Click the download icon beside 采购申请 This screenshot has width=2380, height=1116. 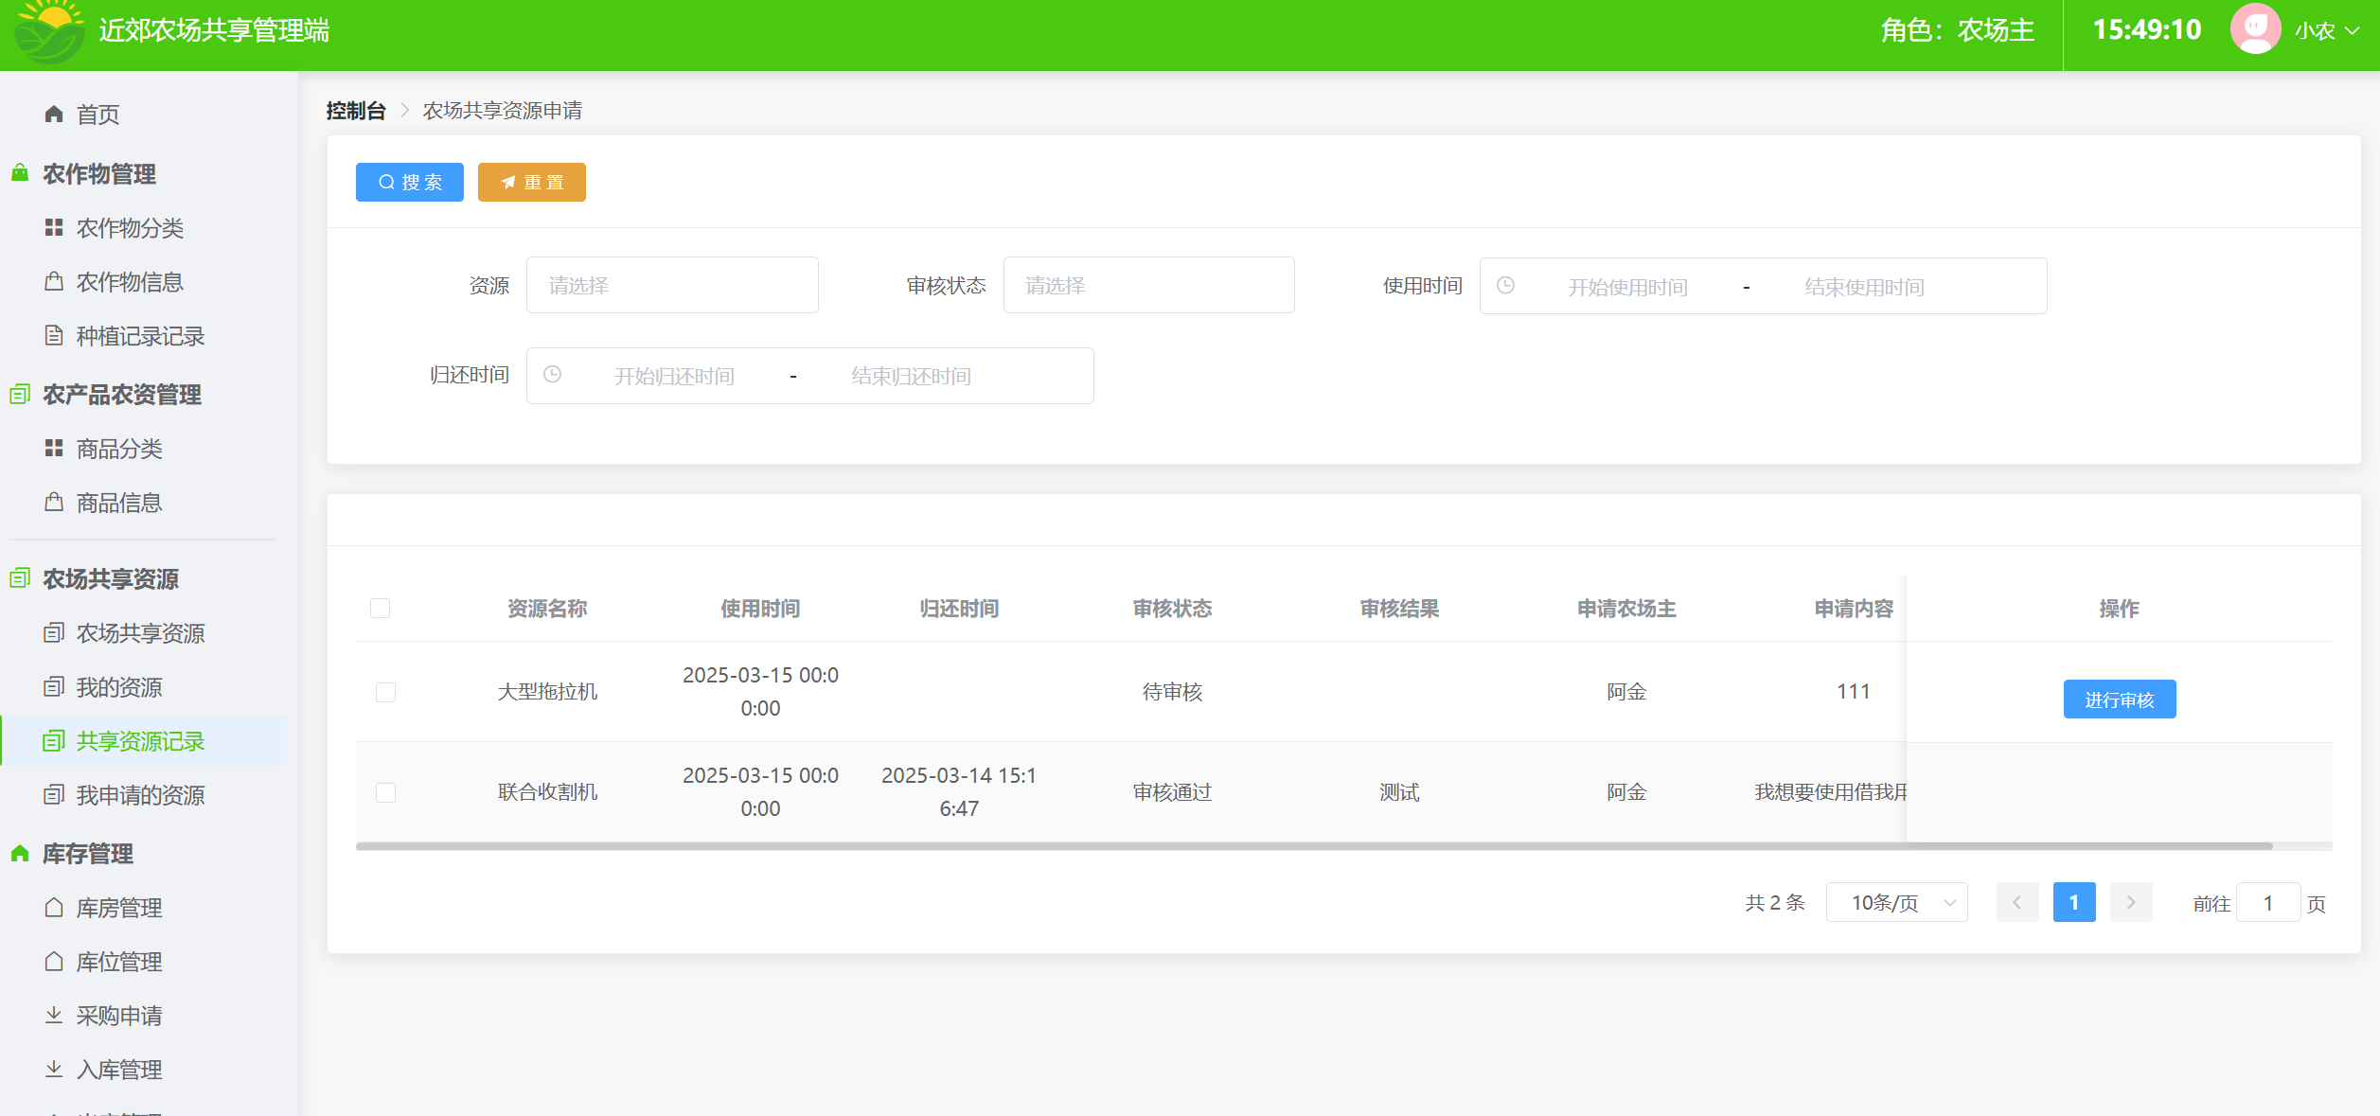tap(54, 1015)
